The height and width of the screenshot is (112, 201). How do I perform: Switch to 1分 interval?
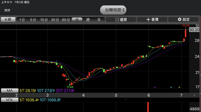[x=22, y=20]
